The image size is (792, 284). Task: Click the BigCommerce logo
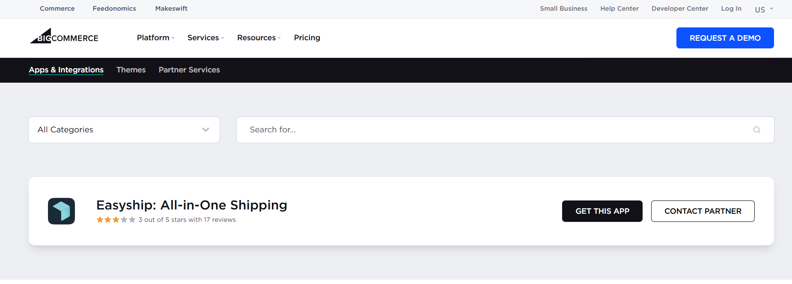point(63,37)
